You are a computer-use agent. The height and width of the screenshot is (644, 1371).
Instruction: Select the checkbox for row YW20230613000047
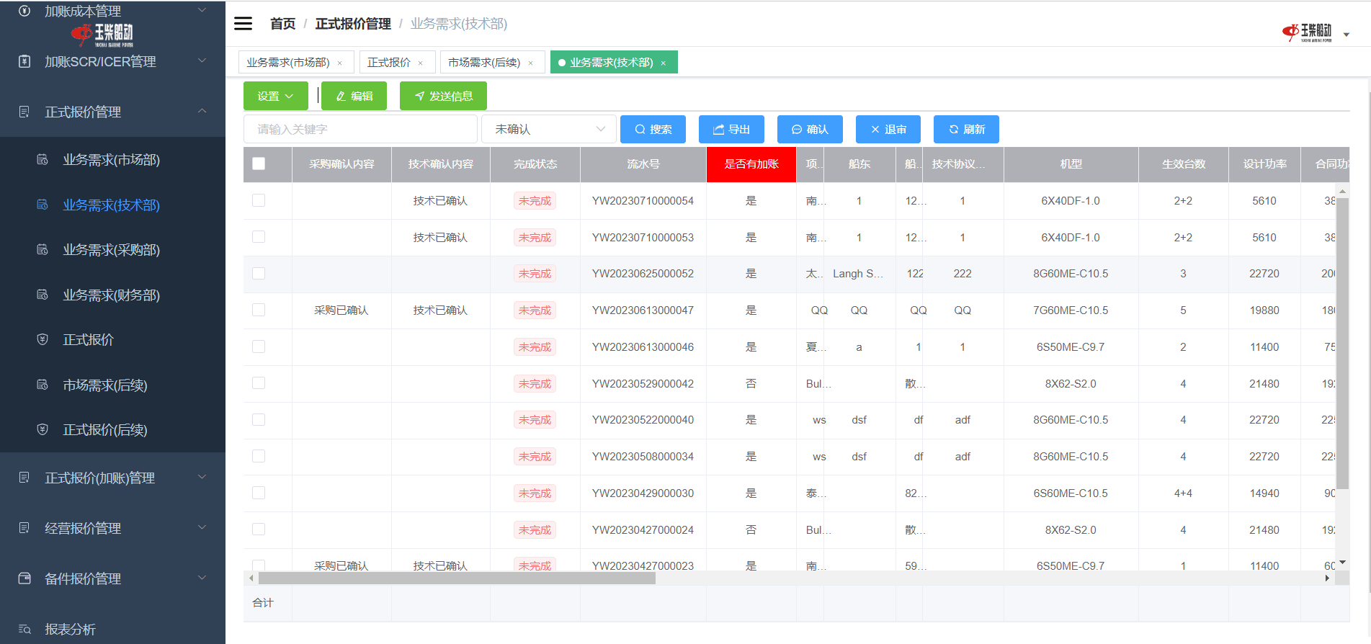tap(259, 310)
